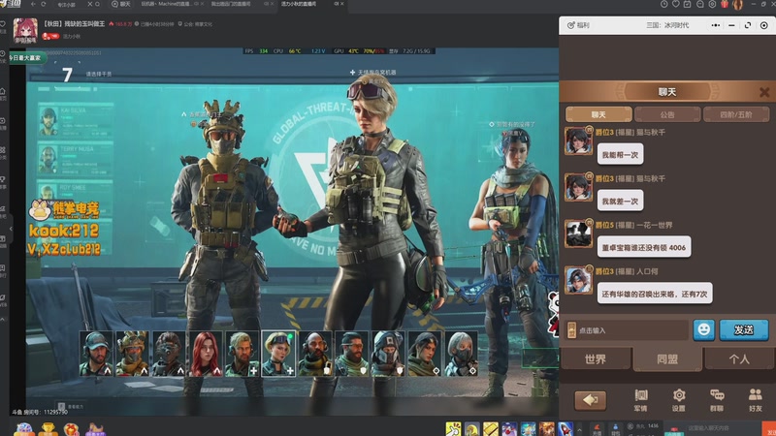776x436 pixels.
Task: Open the three-dots more menu in mini window
Action: click(x=716, y=25)
